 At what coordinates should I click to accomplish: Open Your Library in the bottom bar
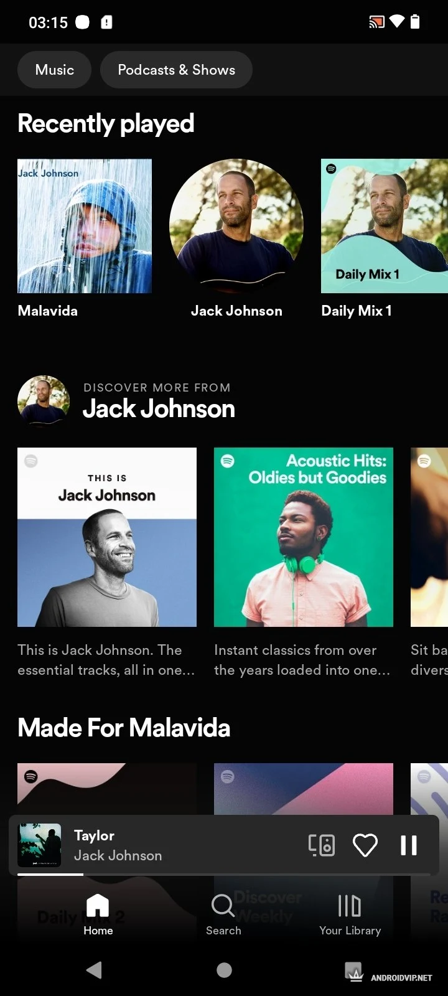[x=350, y=914]
